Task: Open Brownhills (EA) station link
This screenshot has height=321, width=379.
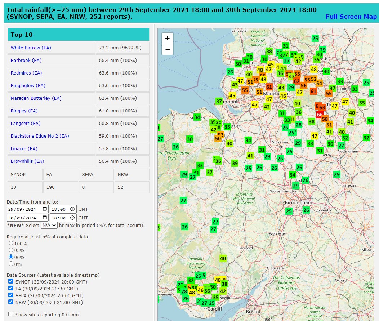Action: pos(27,161)
